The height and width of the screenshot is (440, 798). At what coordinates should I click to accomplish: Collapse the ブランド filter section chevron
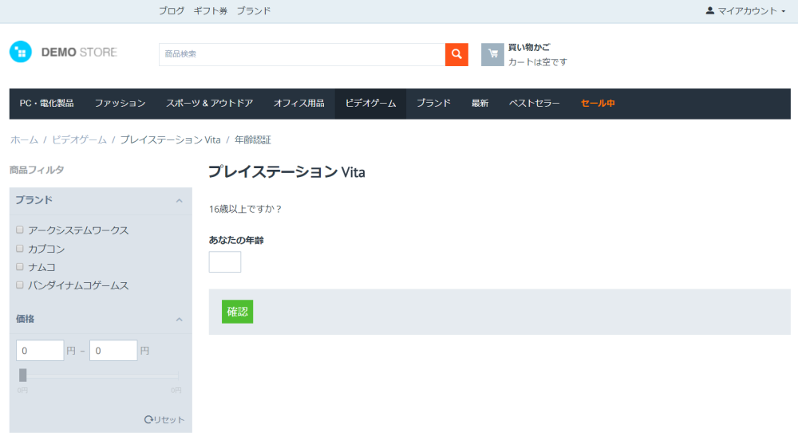coord(179,201)
